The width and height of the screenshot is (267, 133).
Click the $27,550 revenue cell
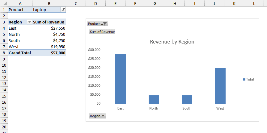tap(49, 28)
